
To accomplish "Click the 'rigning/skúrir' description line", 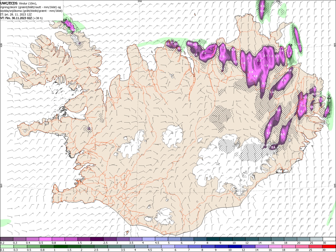I will pos(31,7).
